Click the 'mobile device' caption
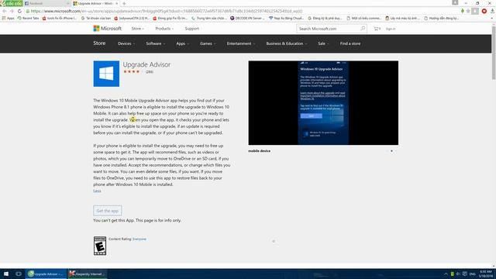The width and height of the screenshot is (496, 279). click(259, 151)
